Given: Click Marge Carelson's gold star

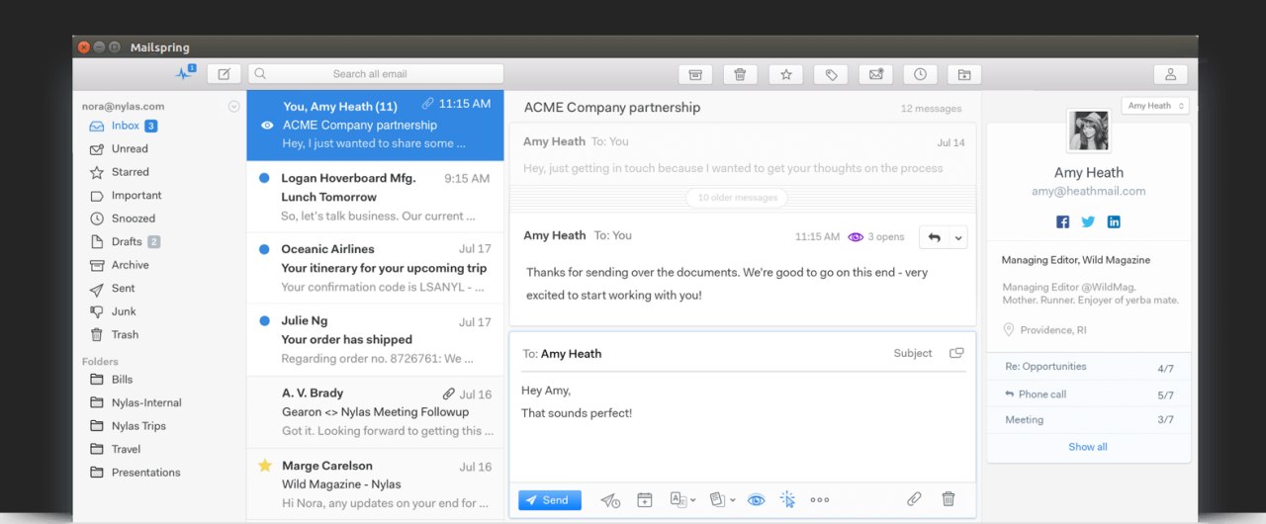Looking at the screenshot, I should pyautogui.click(x=264, y=466).
